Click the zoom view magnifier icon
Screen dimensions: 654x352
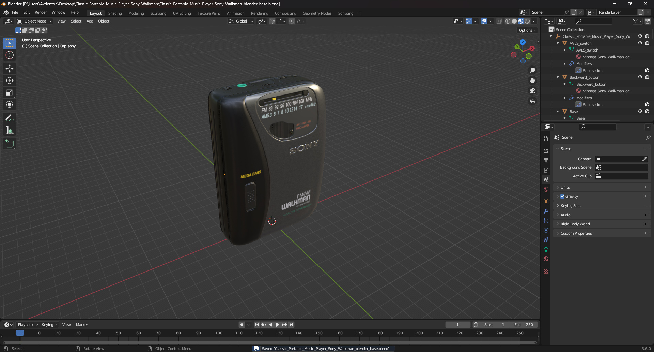pyautogui.click(x=532, y=70)
